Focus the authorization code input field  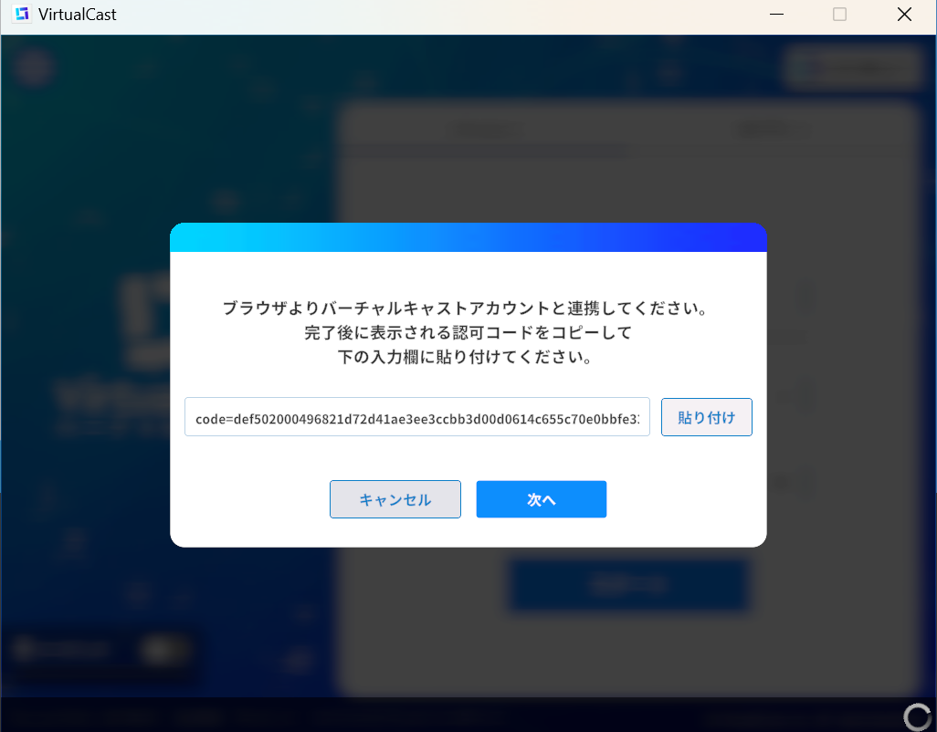point(417,417)
